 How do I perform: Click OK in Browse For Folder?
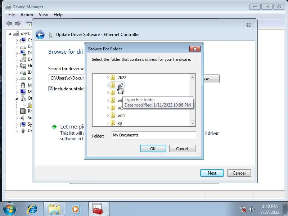[x=153, y=148]
